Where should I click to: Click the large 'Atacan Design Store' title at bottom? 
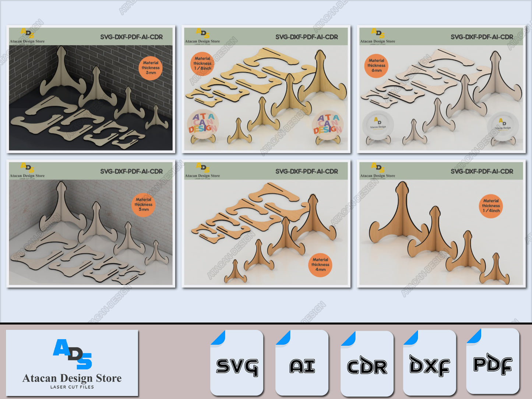coord(72,378)
